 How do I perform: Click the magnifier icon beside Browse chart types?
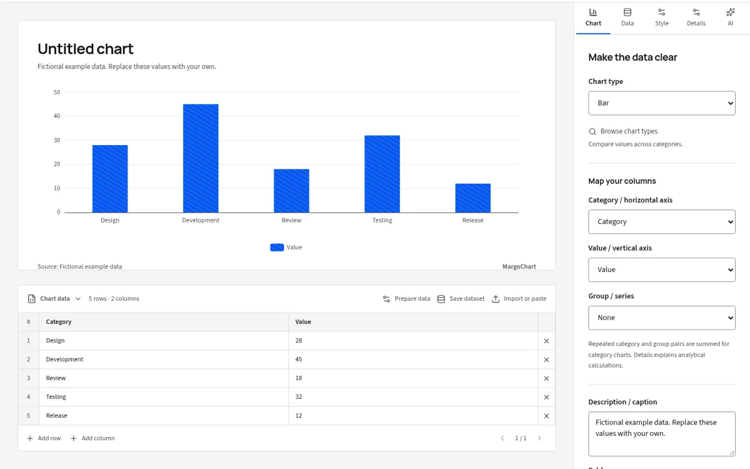[592, 131]
